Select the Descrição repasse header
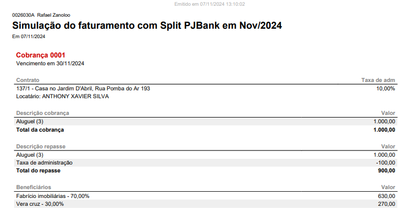The image size is (402, 210). [41, 146]
